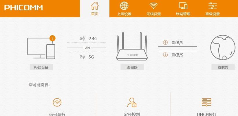238x116 pixels.
Task: Click the 终端设备 label button
Action: coord(41,67)
